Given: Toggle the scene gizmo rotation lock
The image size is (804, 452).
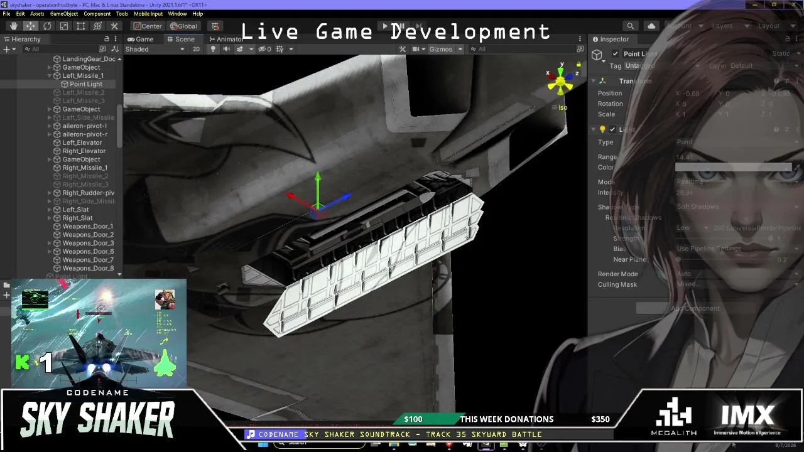Looking at the screenshot, I should 579,64.
